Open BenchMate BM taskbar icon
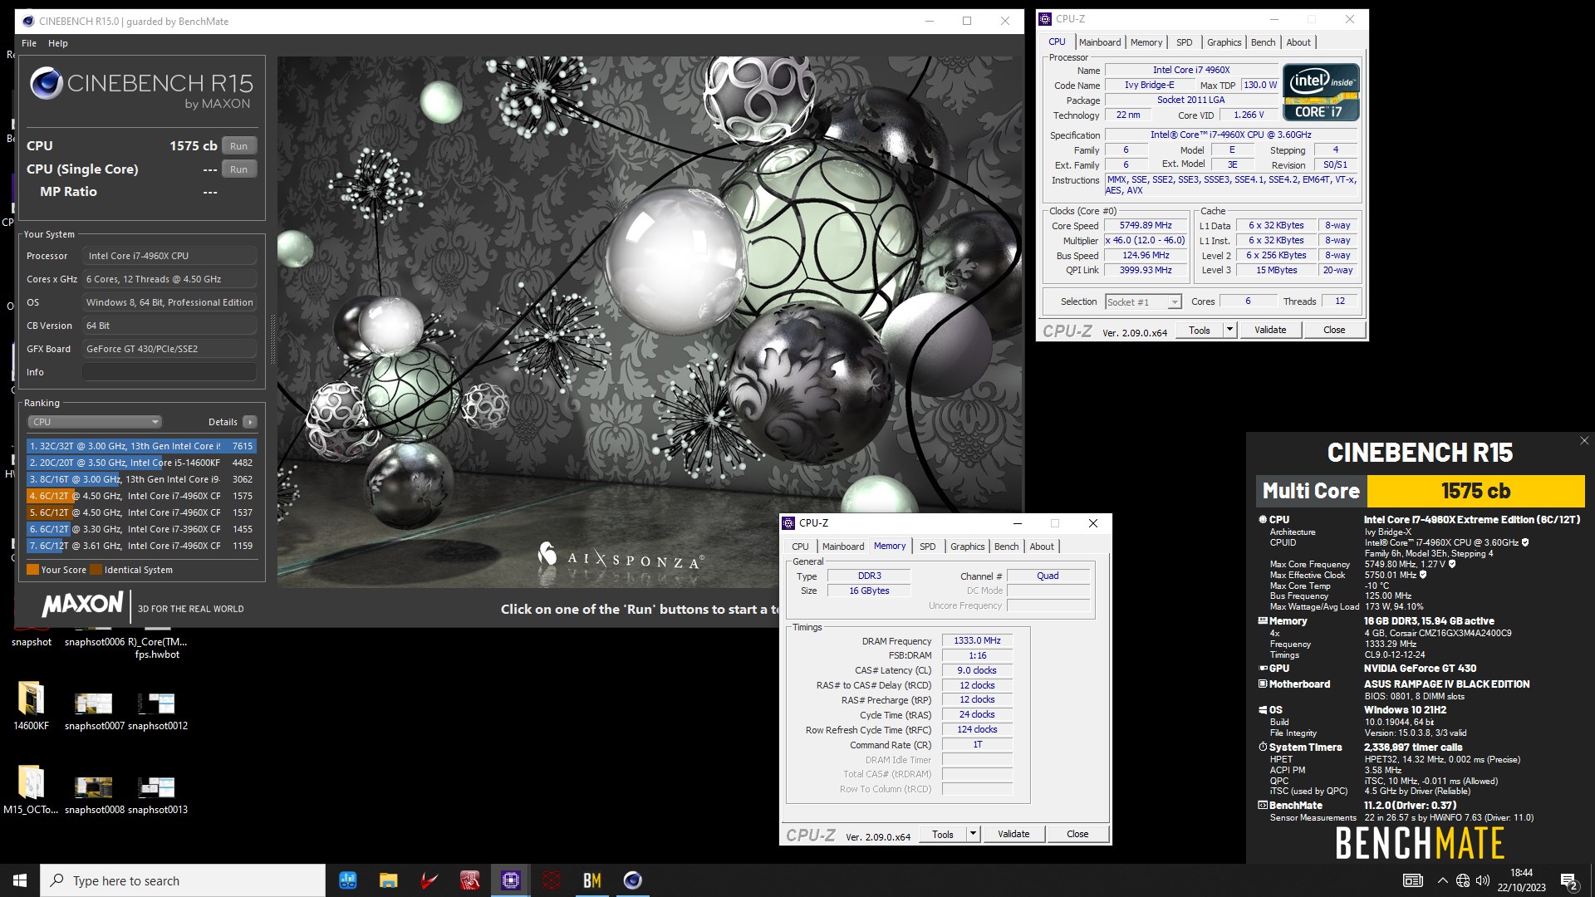Image resolution: width=1595 pixels, height=897 pixels. (x=592, y=880)
